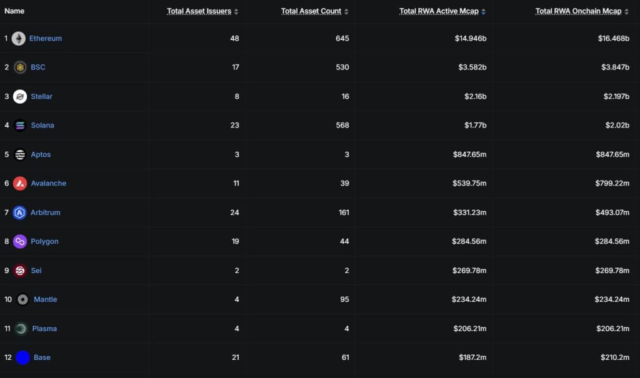The image size is (640, 378).
Task: Click the BSC chain logo icon
Action: 20,67
